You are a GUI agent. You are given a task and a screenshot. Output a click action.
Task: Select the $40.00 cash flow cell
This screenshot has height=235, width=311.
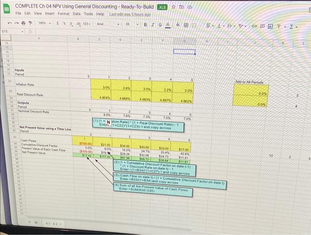(x=140, y=144)
